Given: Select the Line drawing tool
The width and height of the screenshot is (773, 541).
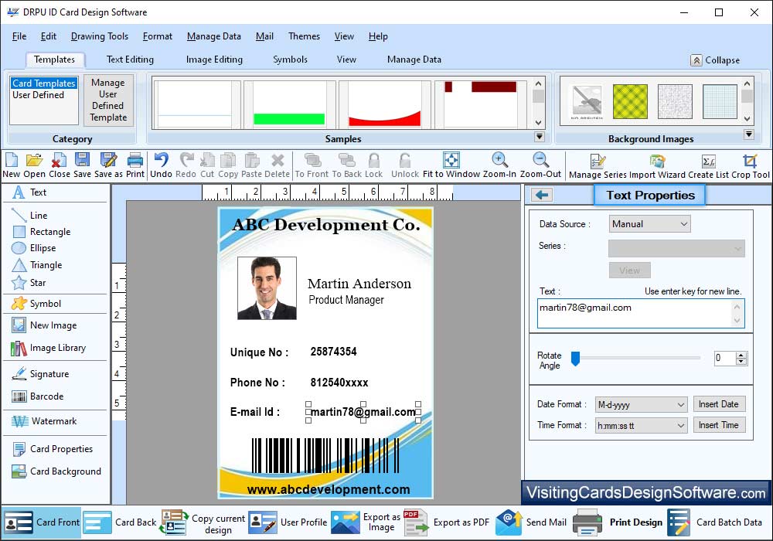Looking at the screenshot, I should (30, 216).
